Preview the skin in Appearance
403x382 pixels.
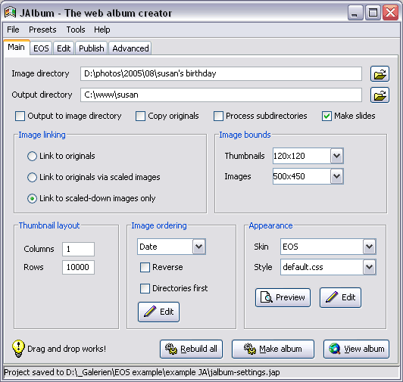pyautogui.click(x=283, y=297)
